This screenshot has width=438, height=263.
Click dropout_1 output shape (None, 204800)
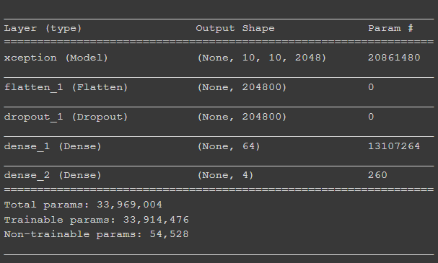click(242, 117)
